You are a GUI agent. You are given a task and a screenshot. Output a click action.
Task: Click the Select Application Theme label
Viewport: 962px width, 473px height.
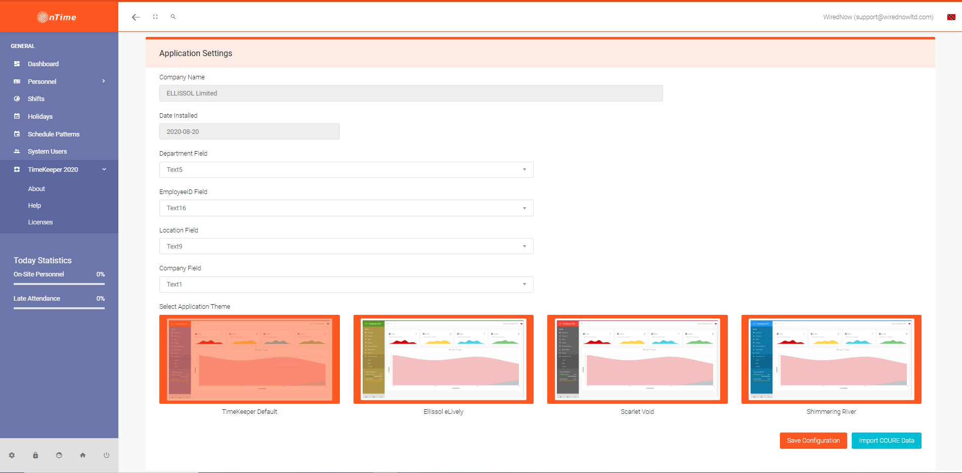pos(195,307)
